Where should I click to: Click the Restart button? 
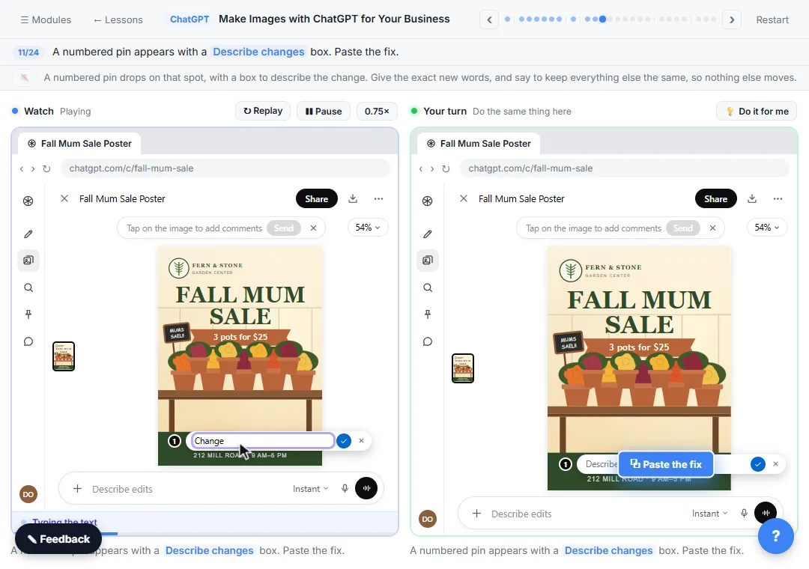(x=772, y=19)
